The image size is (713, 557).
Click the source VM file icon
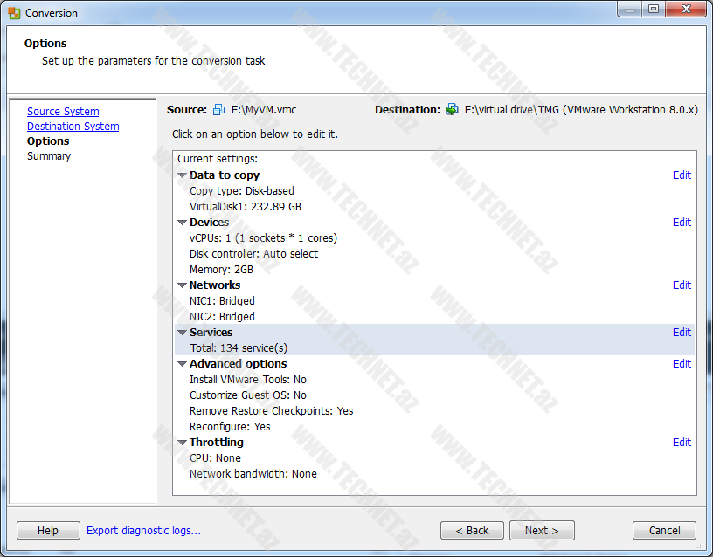click(x=218, y=110)
